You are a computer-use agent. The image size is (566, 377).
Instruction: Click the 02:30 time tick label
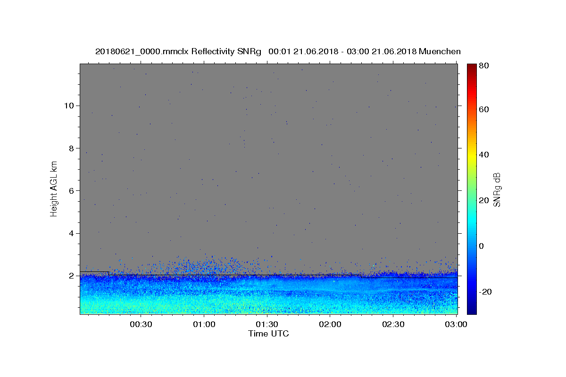pos(393,324)
